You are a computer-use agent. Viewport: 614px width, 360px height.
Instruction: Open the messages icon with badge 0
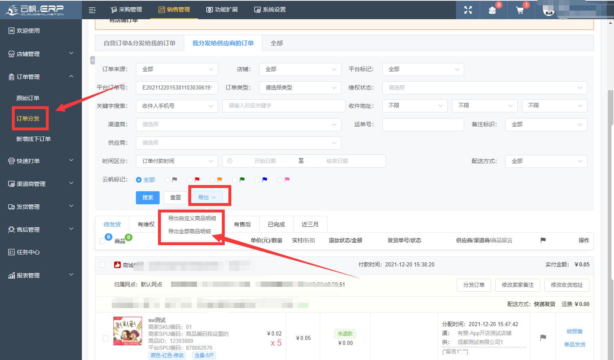click(492, 10)
